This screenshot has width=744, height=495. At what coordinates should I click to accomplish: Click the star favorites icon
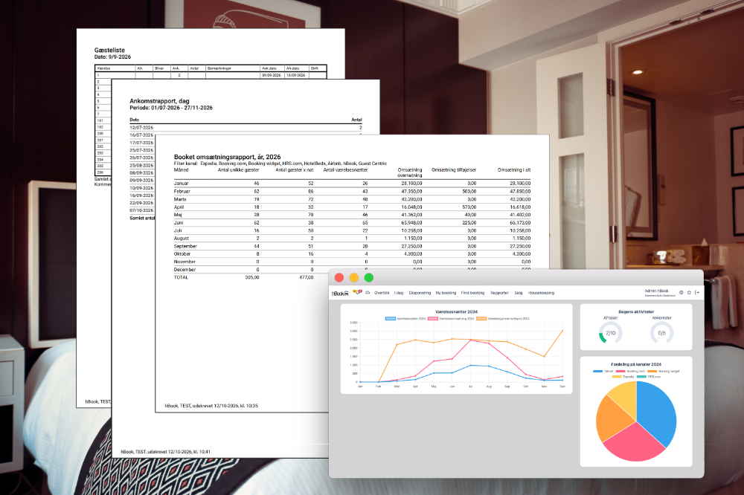(x=689, y=293)
